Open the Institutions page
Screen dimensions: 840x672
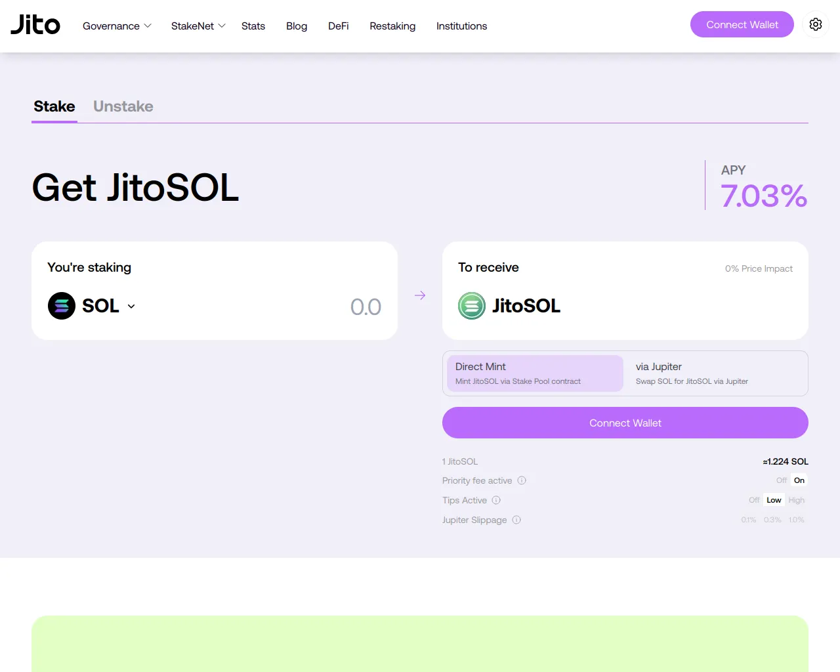tap(462, 26)
